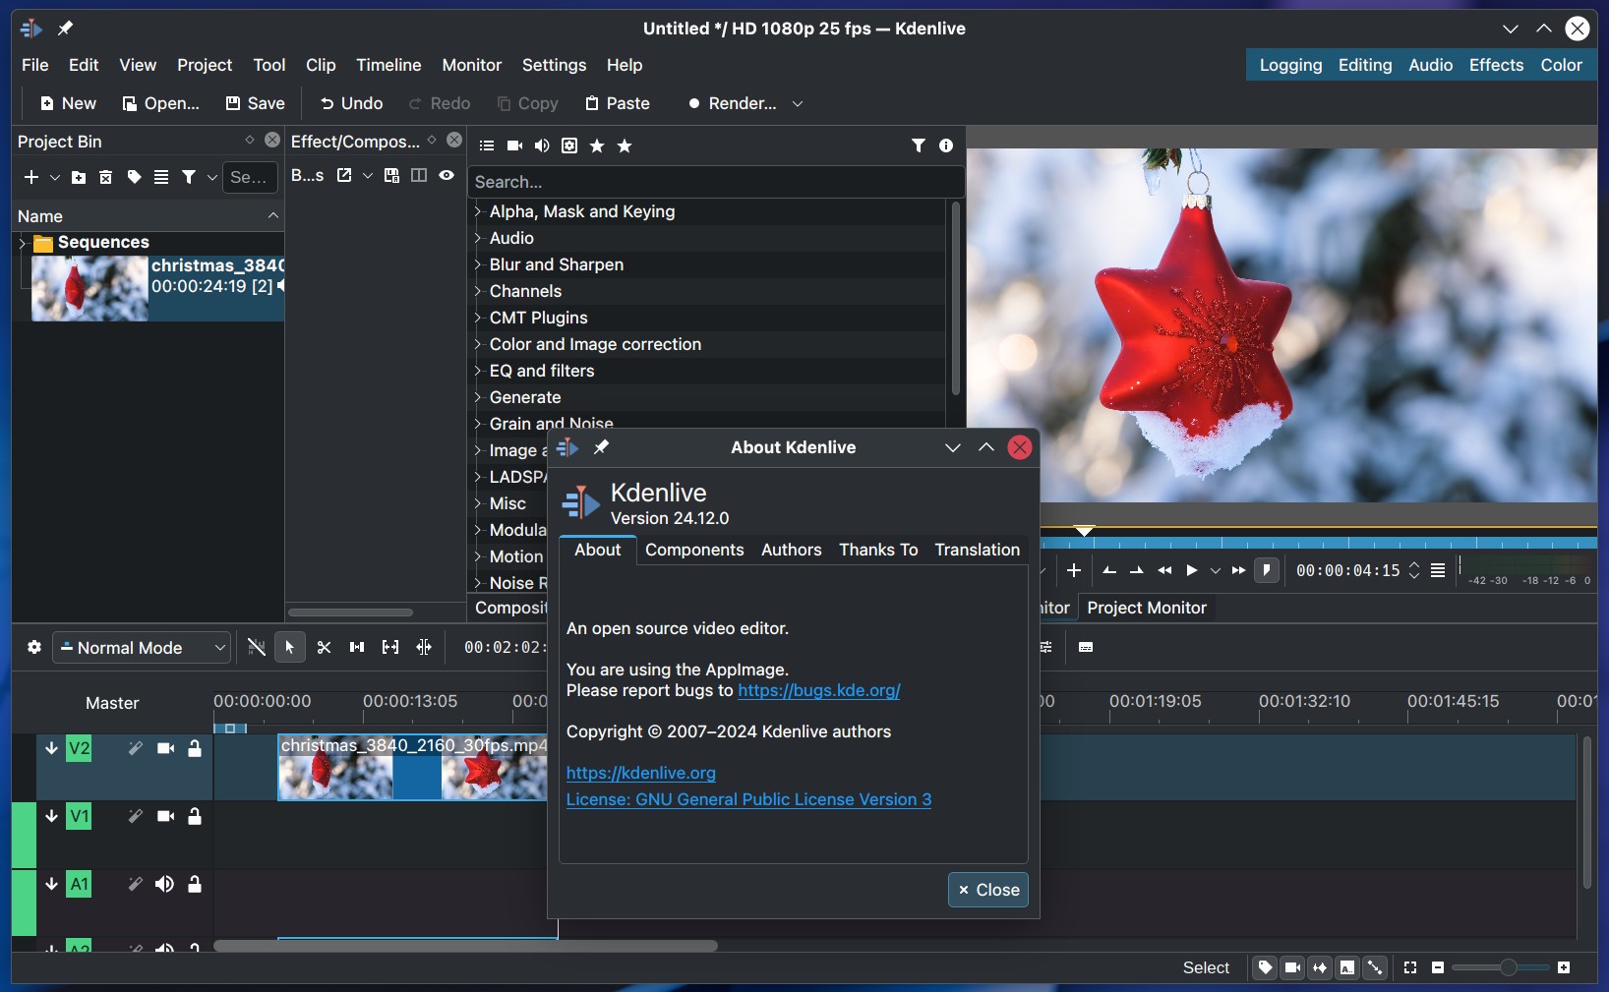Image resolution: width=1609 pixels, height=992 pixels.
Task: Toggle effect info panel icon
Action: click(x=946, y=146)
